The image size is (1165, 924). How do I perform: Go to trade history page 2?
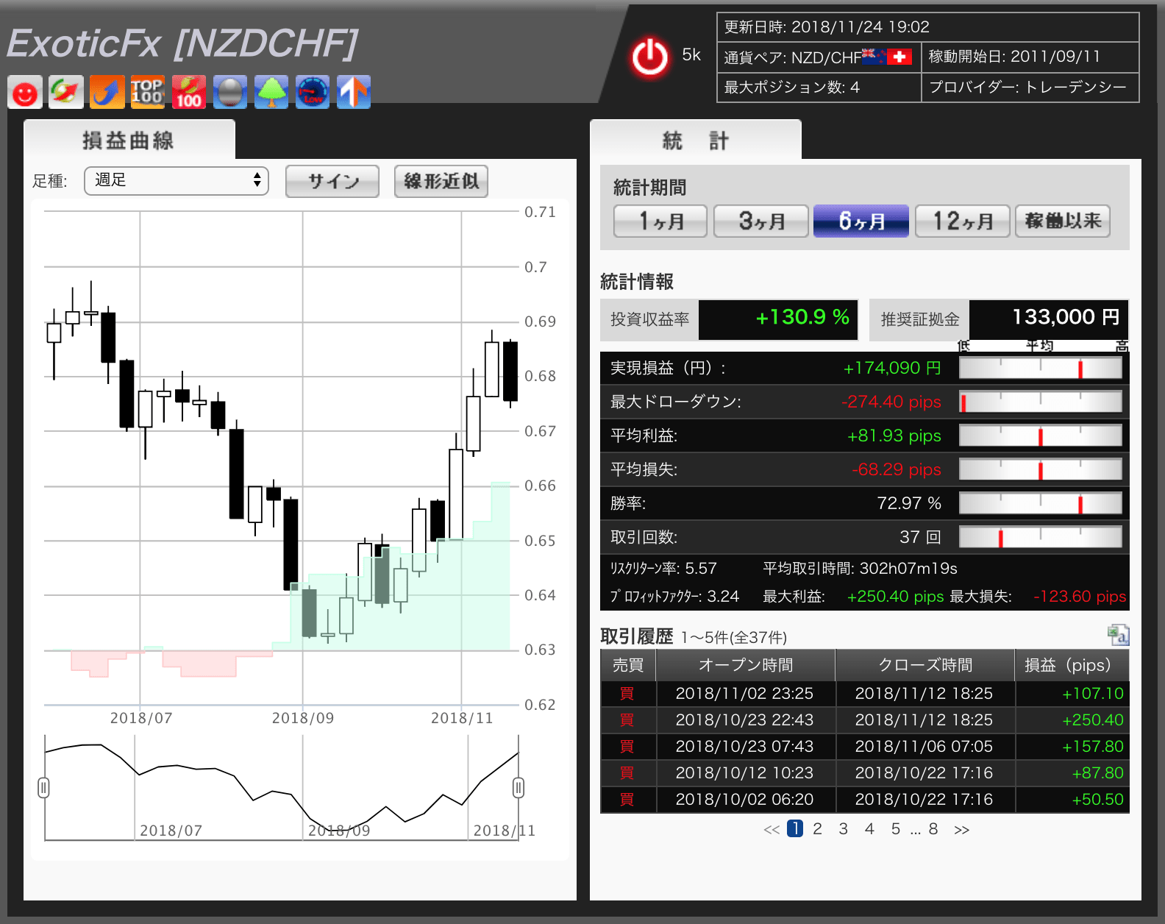[x=817, y=829]
